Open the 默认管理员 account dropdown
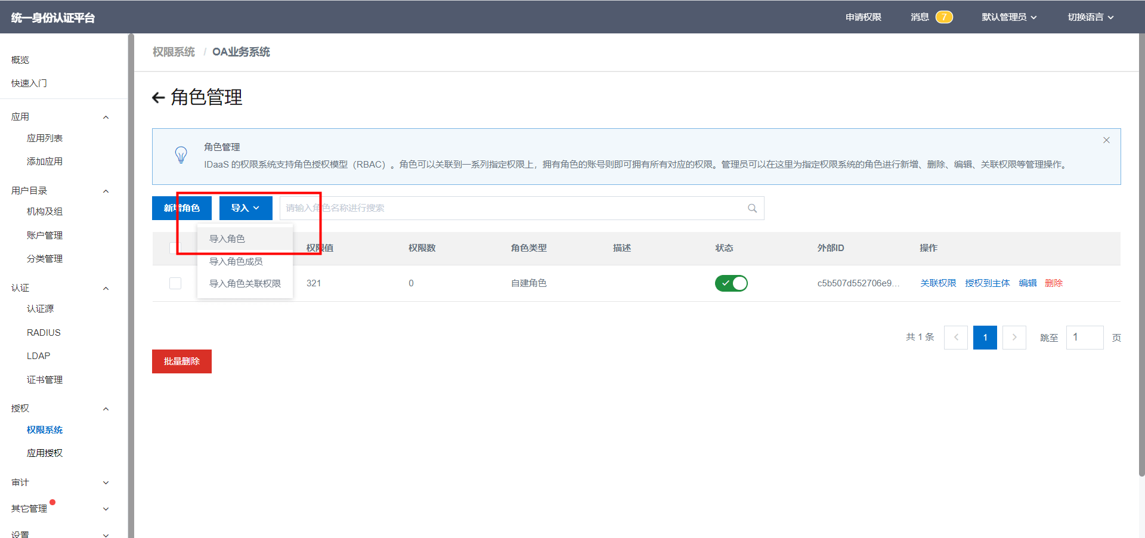 1009,17
